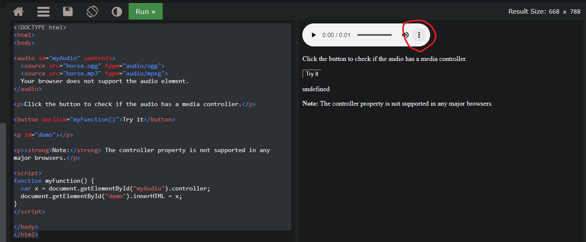The width and height of the screenshot is (586, 242).
Task: Go to the home page icon
Action: click(18, 12)
